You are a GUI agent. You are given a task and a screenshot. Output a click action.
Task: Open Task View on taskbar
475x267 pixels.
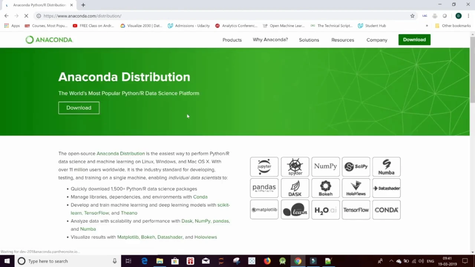pos(128,261)
